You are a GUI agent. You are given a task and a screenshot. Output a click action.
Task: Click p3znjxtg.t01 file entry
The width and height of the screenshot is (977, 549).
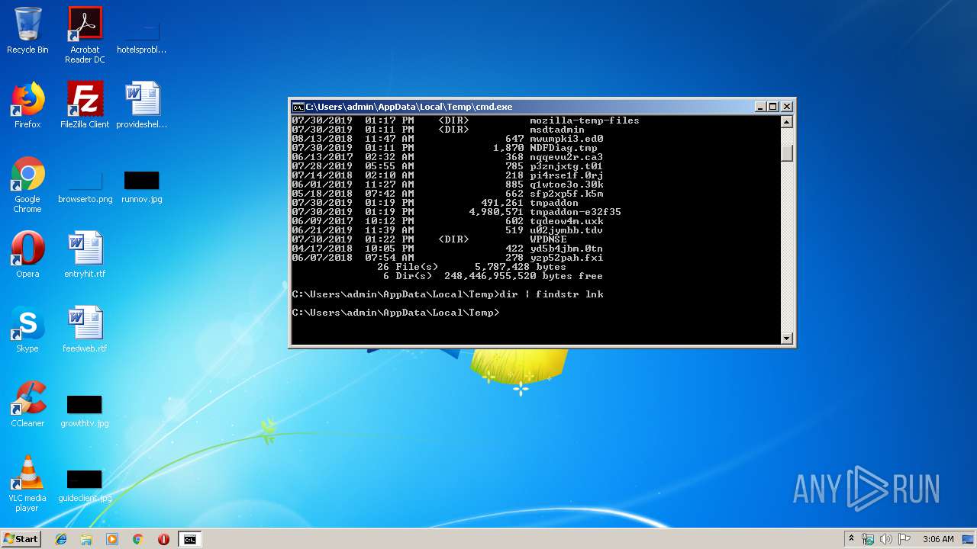click(566, 166)
